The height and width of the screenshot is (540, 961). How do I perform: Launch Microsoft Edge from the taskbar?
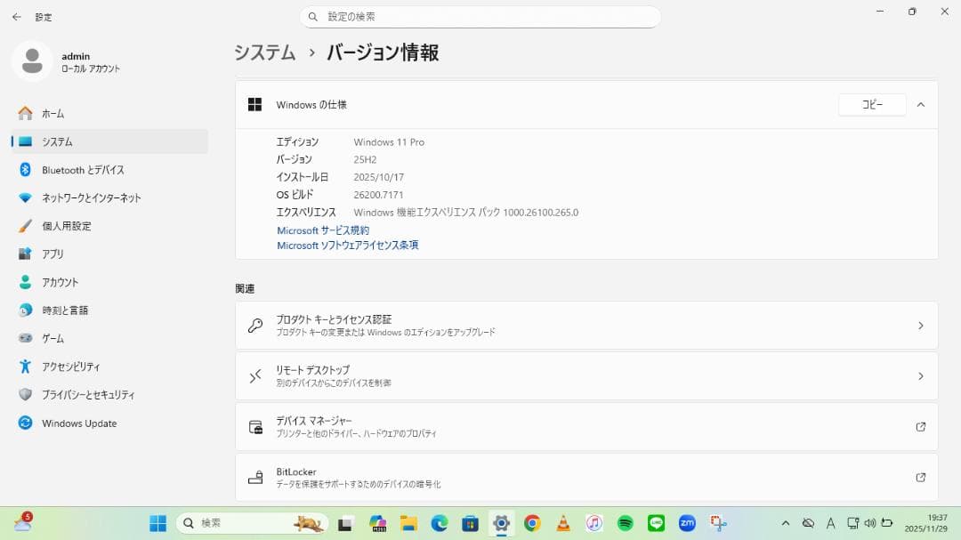pos(440,523)
